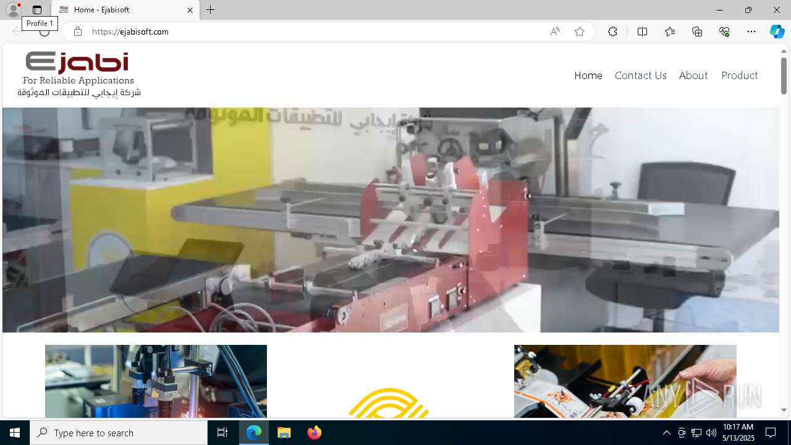This screenshot has height=445, width=791.
Task: Open the profile avatar icon
Action: click(13, 10)
